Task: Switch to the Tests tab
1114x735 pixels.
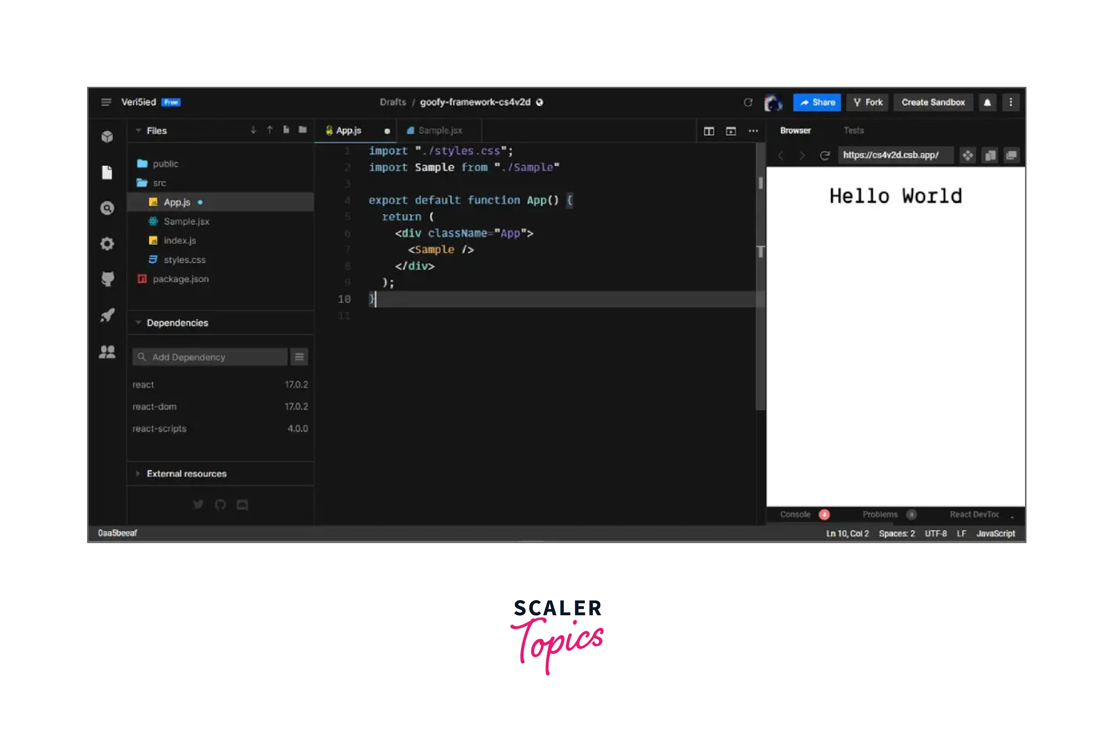Action: point(853,130)
